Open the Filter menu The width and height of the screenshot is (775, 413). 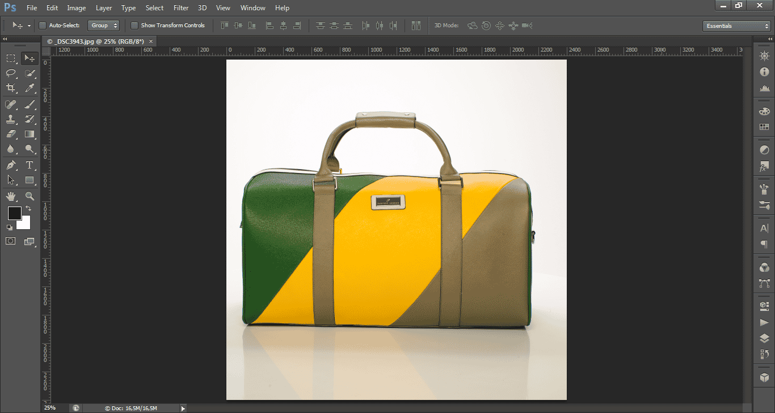pos(181,8)
